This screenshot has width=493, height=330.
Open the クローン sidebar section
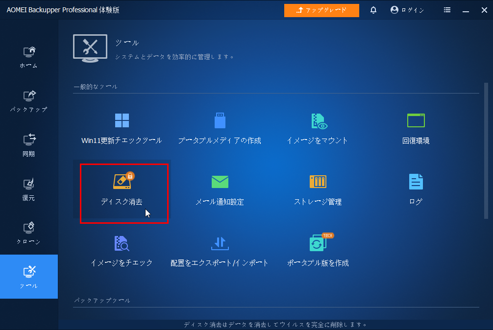[28, 233]
